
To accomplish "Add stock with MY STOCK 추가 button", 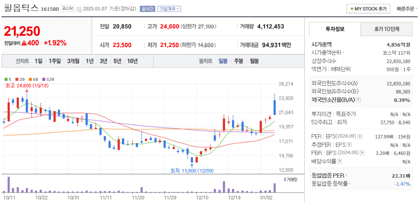I will tap(368, 9).
